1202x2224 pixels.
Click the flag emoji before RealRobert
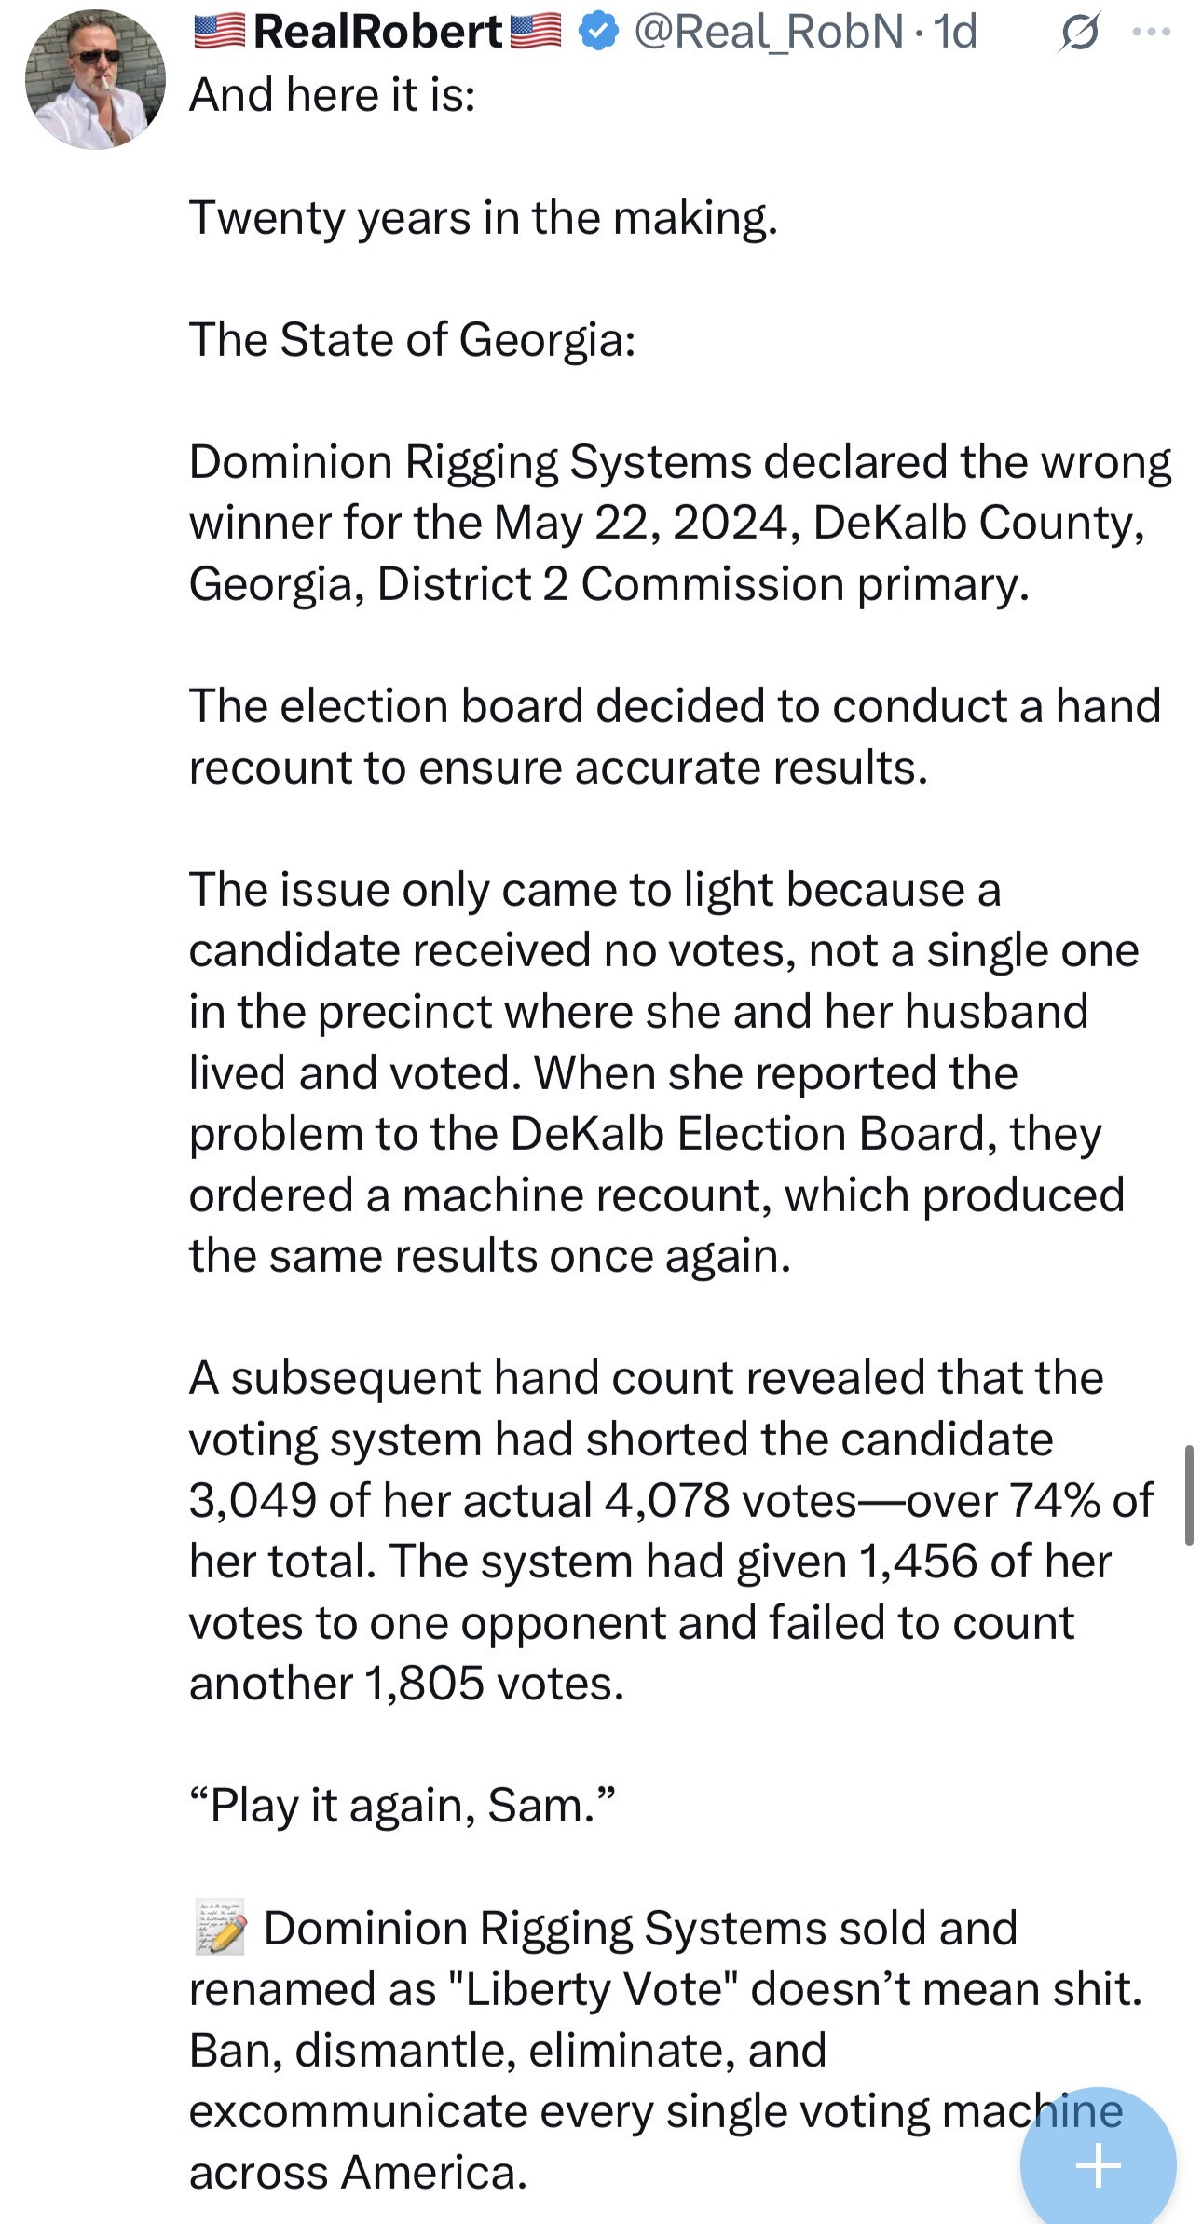(220, 32)
